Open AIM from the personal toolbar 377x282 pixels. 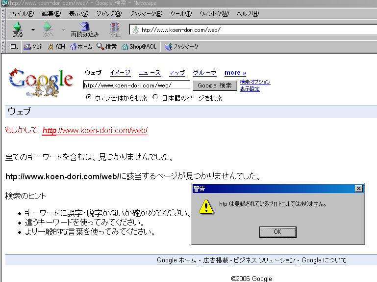pyautogui.click(x=56, y=47)
